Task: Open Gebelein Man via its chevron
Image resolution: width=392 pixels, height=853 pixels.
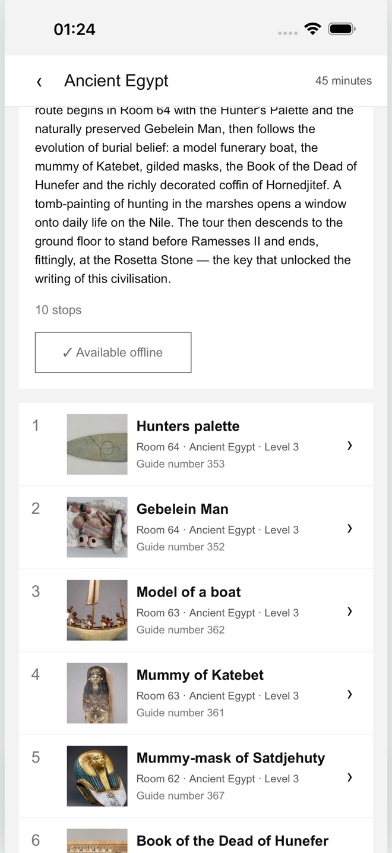Action: point(350,528)
